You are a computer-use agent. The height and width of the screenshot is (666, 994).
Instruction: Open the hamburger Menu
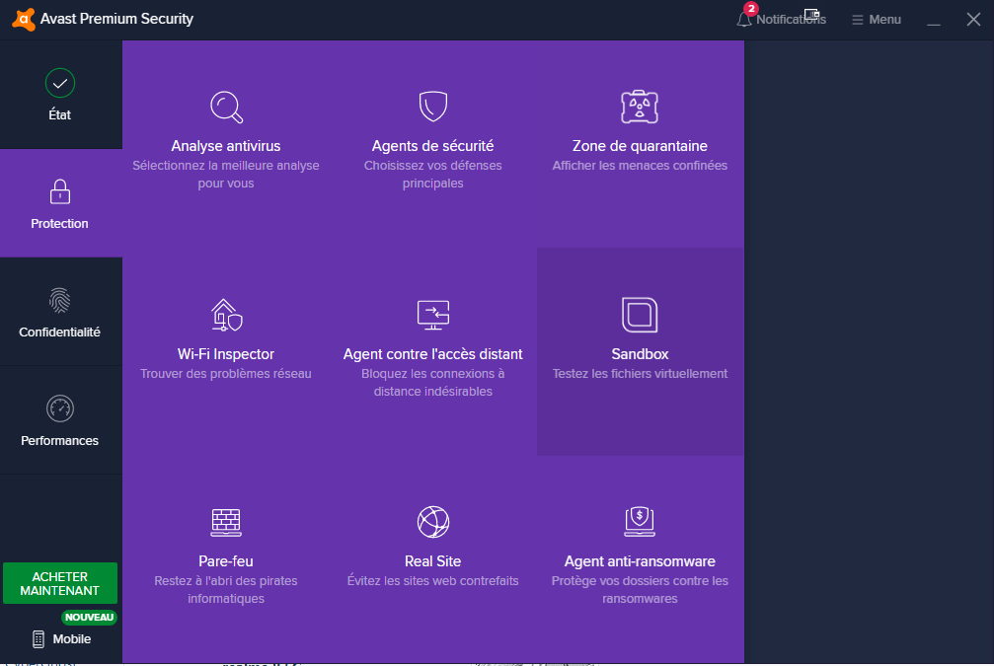point(877,20)
